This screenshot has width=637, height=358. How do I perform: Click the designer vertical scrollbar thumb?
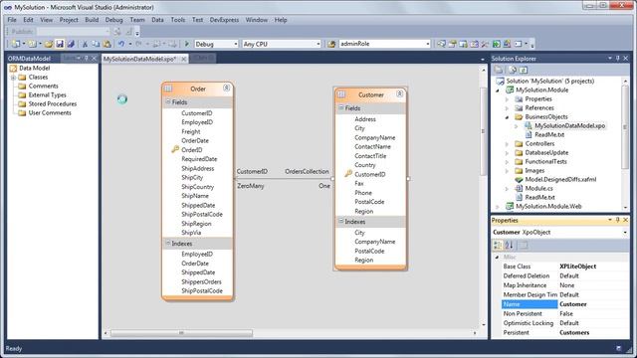(483, 131)
